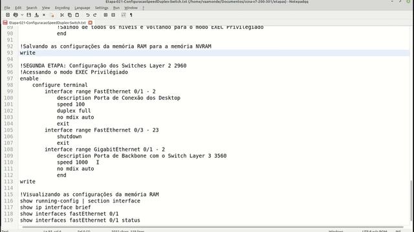Open the Edit menu
Viewport: 414px width, 232px height.
click(18, 8)
